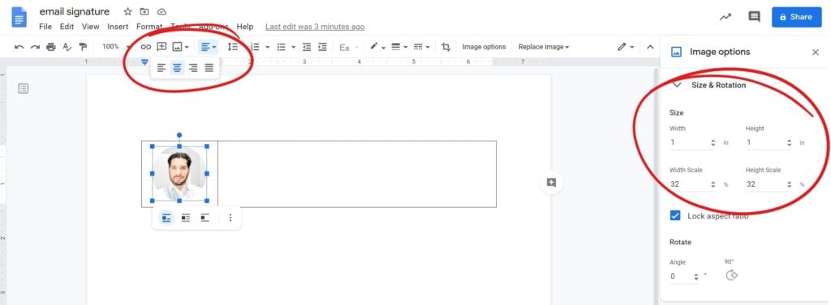Image resolution: width=831 pixels, height=305 pixels.
Task: Open the Format menu
Action: [x=149, y=27]
